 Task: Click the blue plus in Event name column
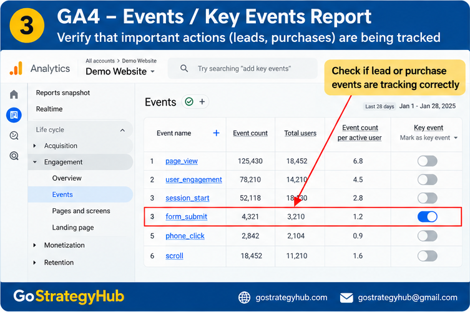216,133
